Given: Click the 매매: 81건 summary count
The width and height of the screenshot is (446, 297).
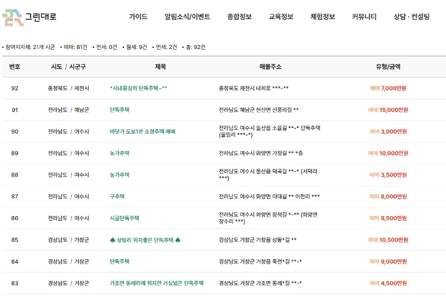Looking at the screenshot, I should (75, 47).
